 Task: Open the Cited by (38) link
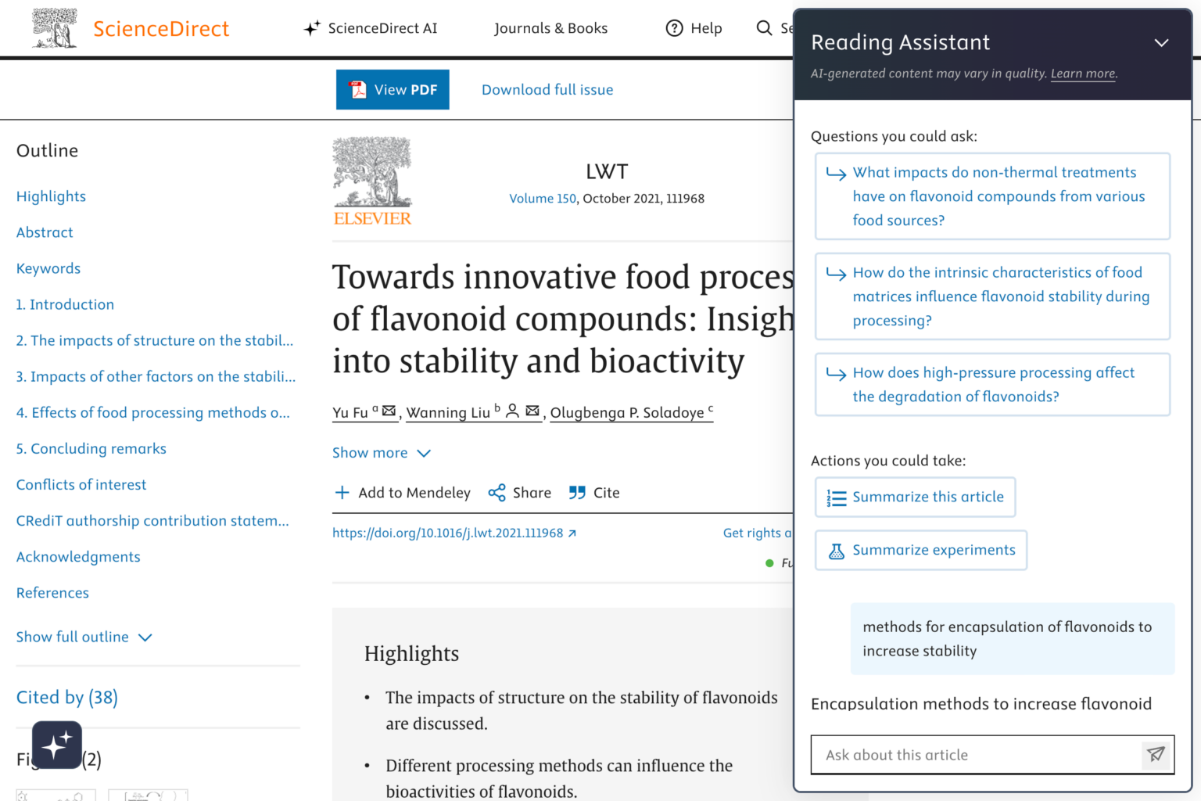coord(66,697)
